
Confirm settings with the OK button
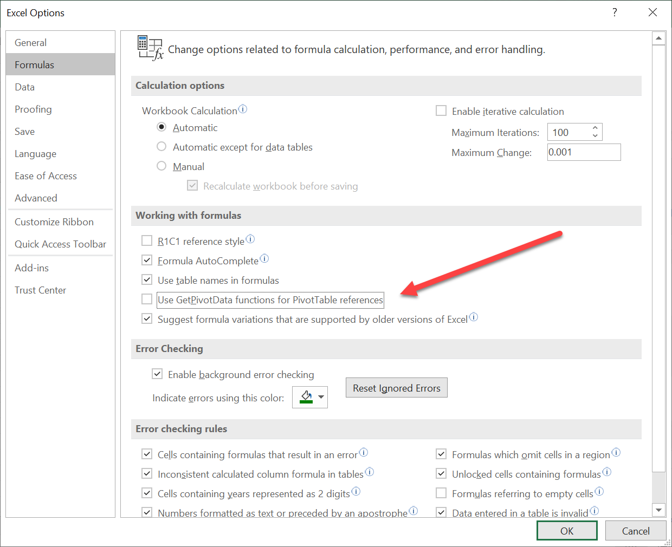(567, 531)
